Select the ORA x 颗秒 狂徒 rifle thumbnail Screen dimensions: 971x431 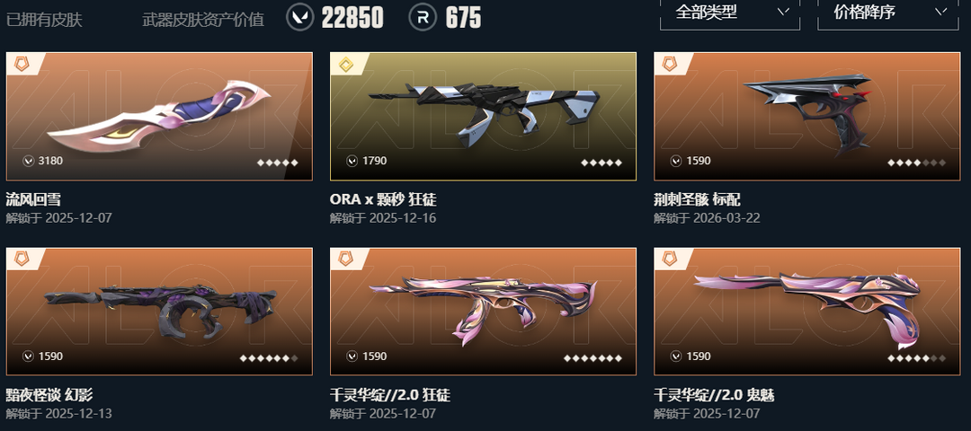(x=483, y=116)
